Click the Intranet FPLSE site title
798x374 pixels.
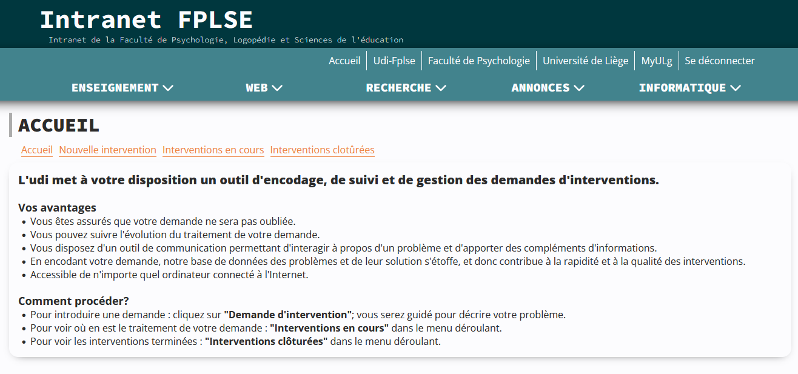(x=146, y=21)
